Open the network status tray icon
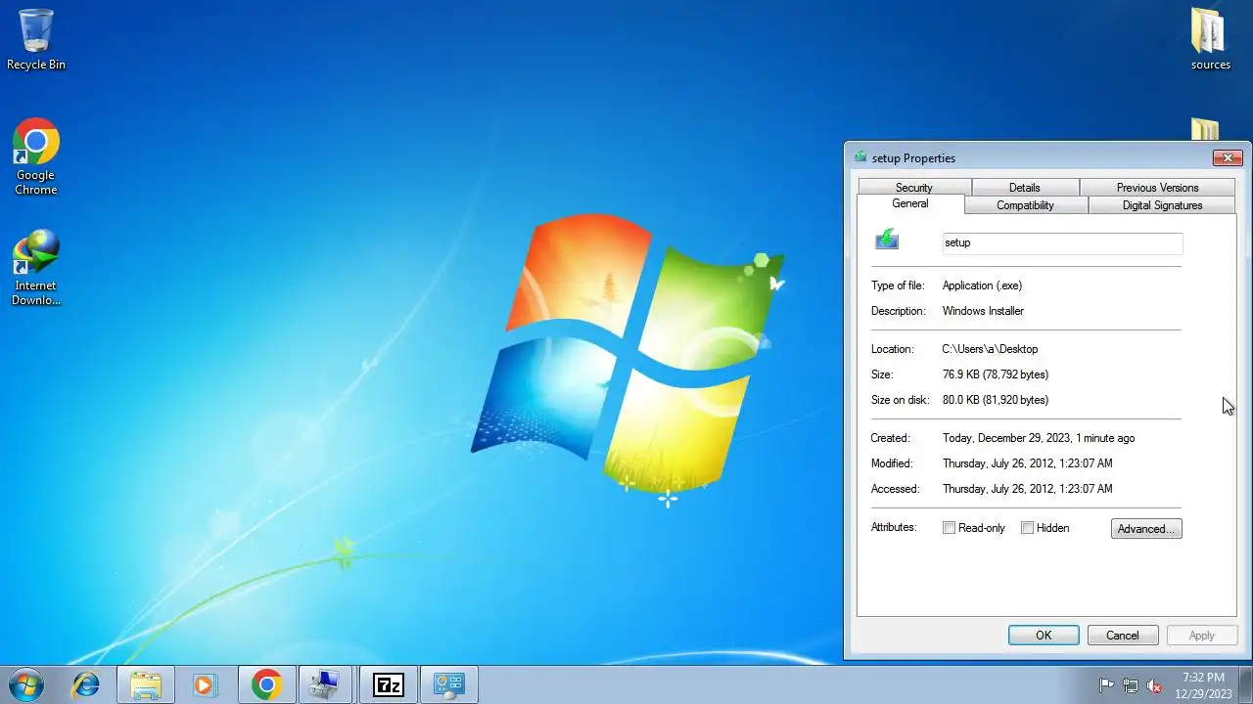 pyautogui.click(x=1131, y=685)
